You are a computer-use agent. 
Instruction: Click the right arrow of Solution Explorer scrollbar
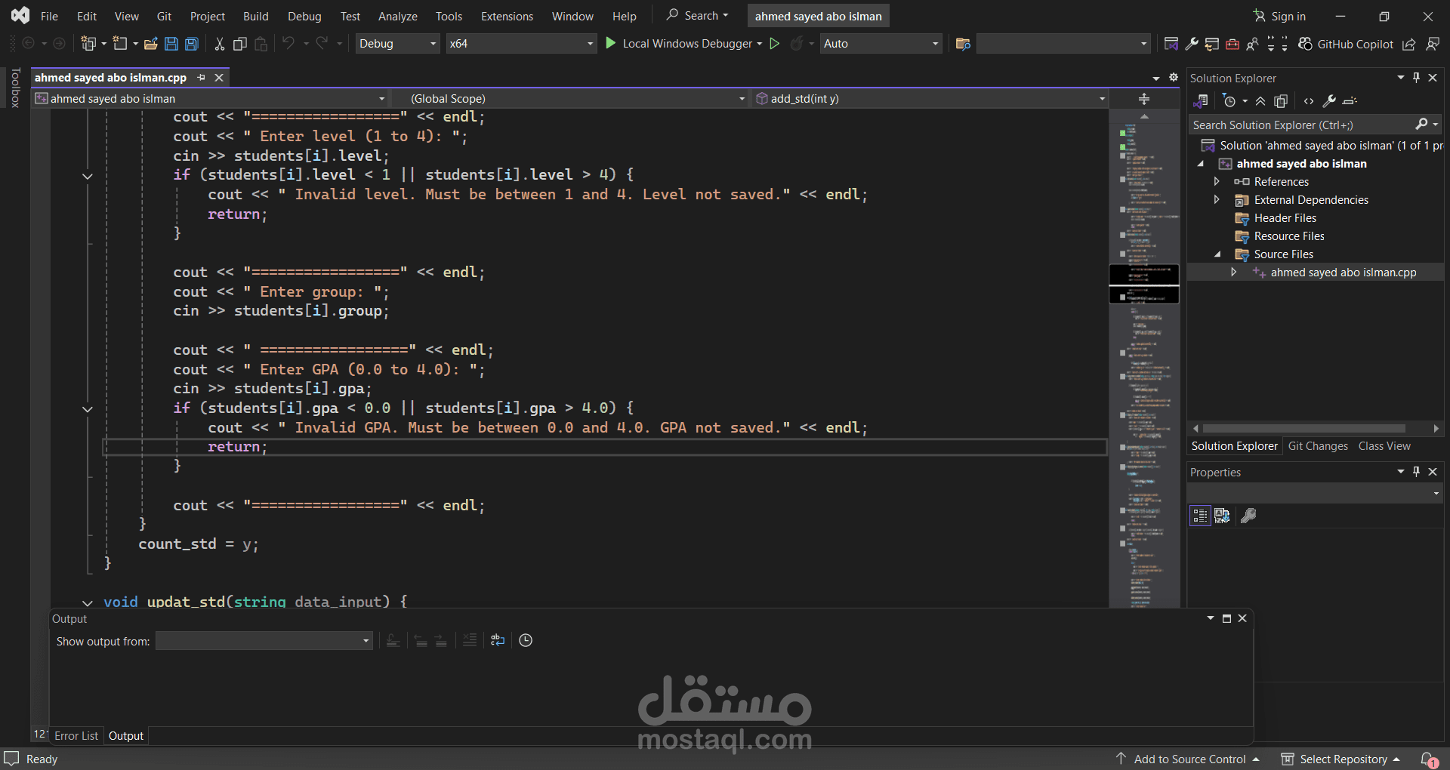click(x=1436, y=428)
